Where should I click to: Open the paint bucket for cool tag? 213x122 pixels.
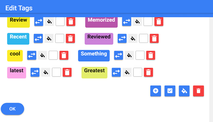[43, 55]
